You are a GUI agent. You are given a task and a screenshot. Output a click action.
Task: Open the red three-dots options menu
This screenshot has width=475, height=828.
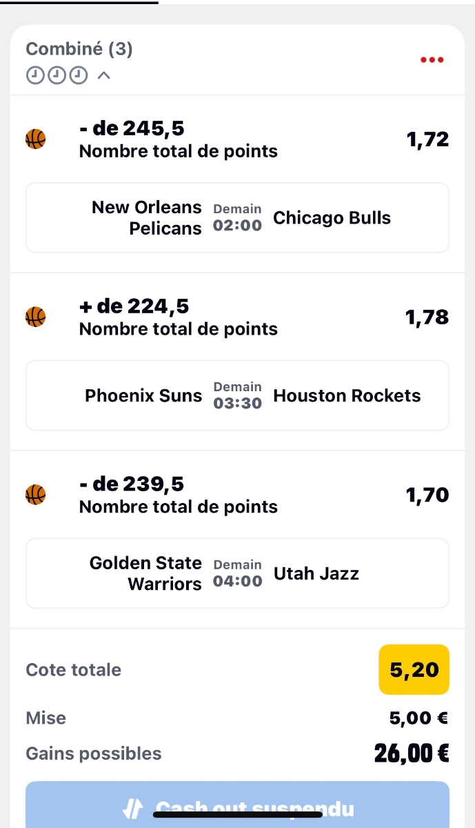pos(432,59)
